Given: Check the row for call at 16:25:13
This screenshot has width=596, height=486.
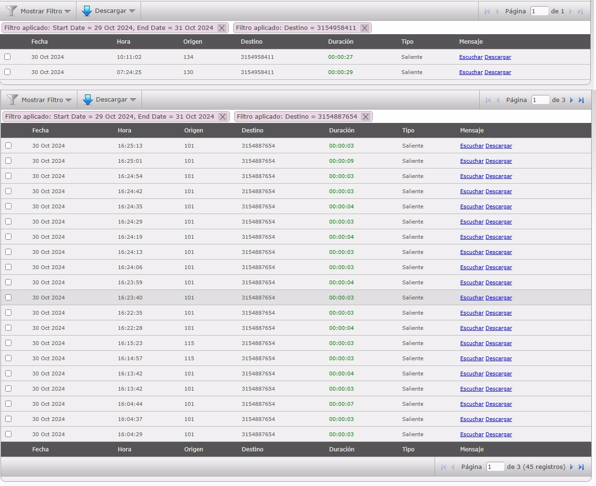Looking at the screenshot, I should pos(9,146).
